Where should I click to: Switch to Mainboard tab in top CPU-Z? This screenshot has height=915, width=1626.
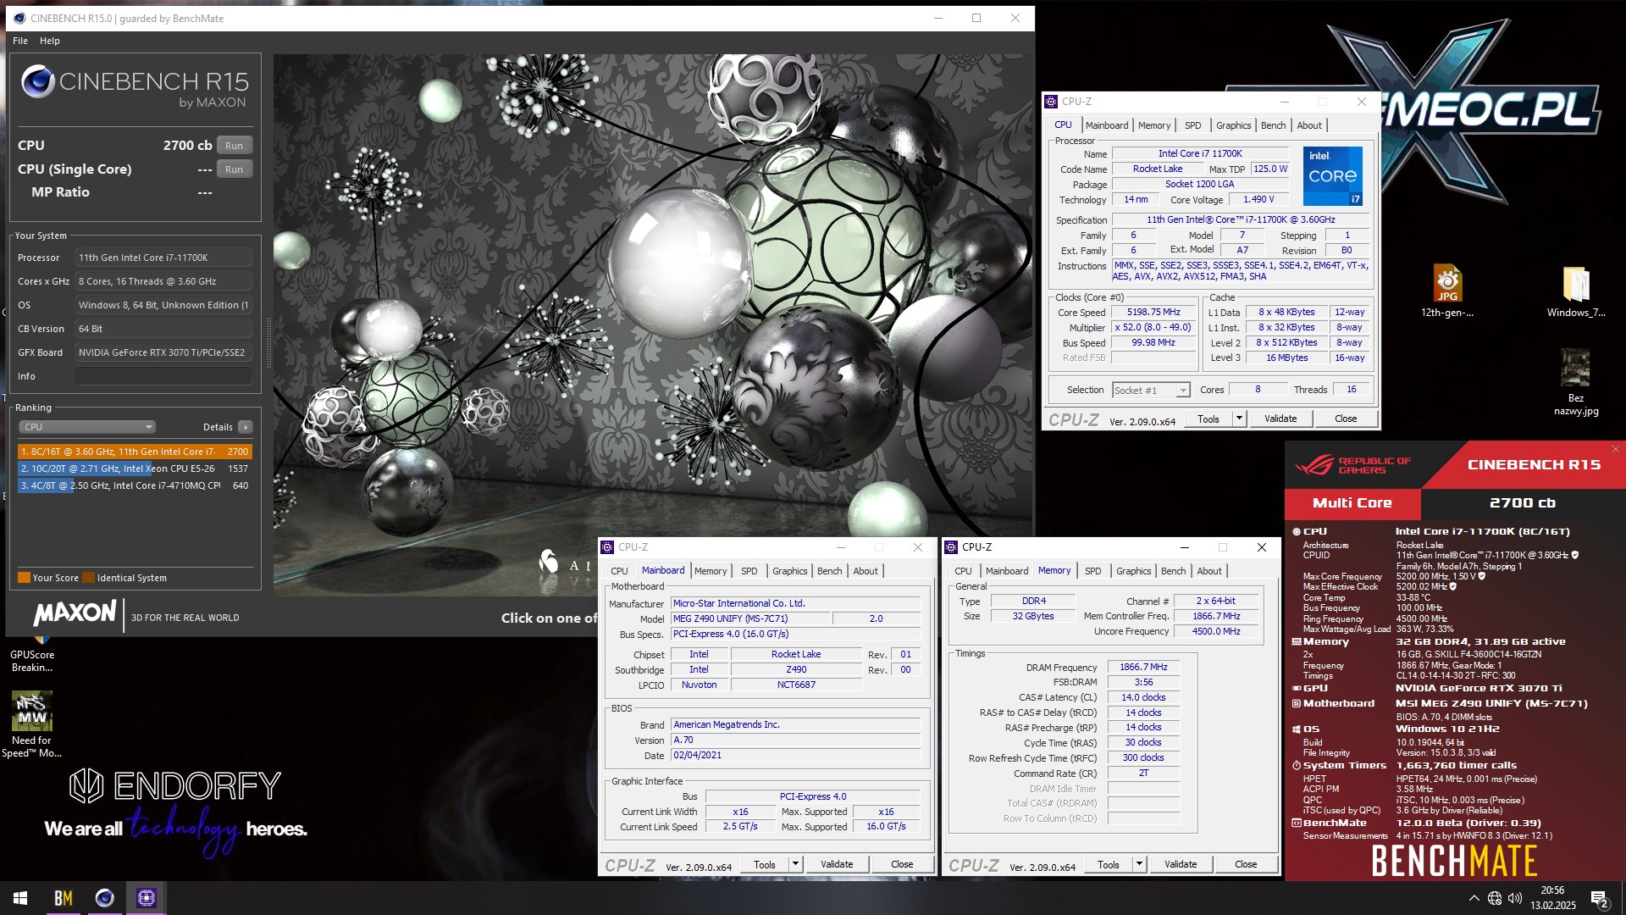[1107, 125]
